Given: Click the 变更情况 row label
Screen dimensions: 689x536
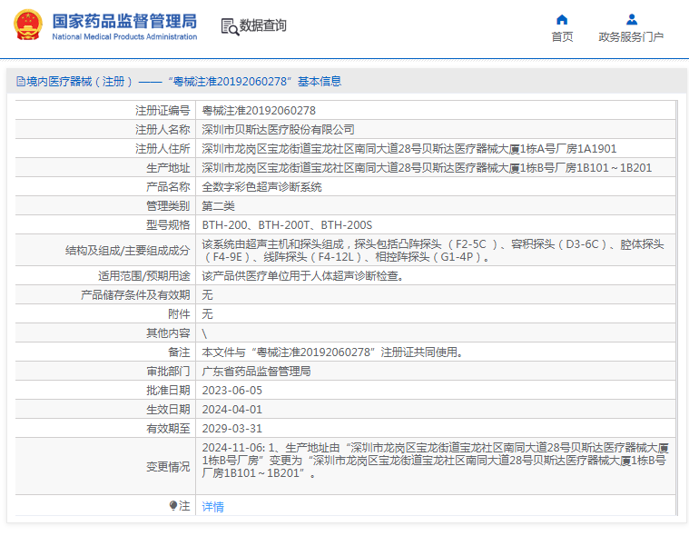Looking at the screenshot, I should 168,467.
